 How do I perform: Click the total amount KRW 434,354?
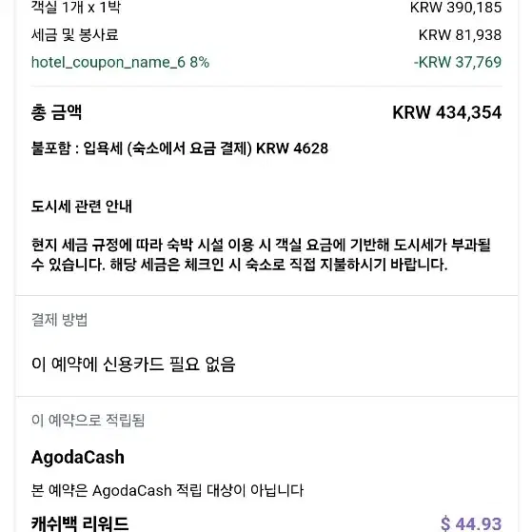pos(447,112)
